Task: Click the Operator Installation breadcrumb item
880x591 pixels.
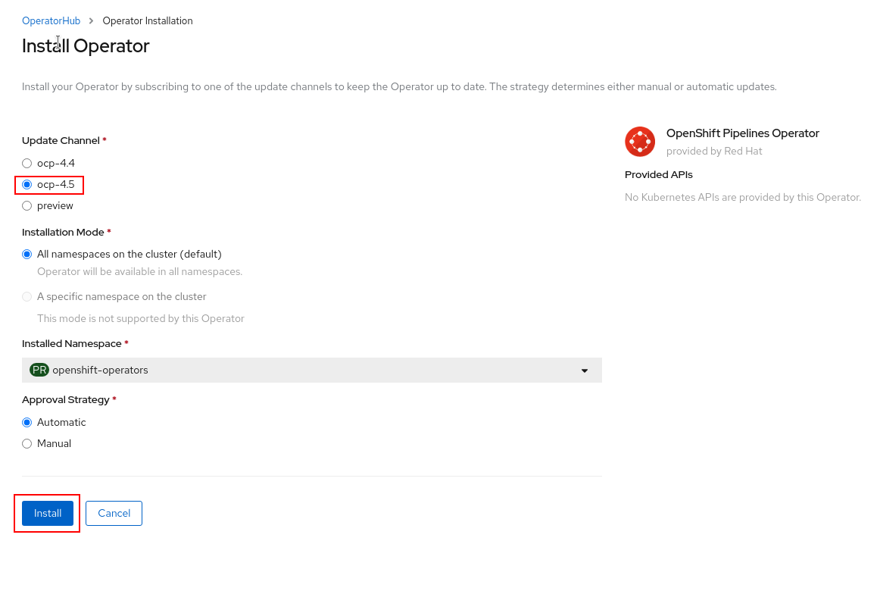Action: click(148, 21)
